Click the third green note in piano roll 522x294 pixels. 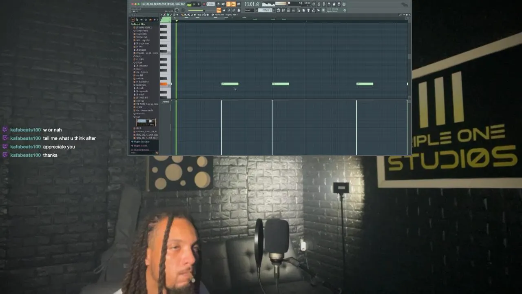pos(365,84)
